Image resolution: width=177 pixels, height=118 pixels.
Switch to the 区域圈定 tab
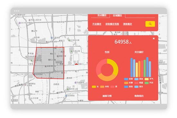point(117,15)
